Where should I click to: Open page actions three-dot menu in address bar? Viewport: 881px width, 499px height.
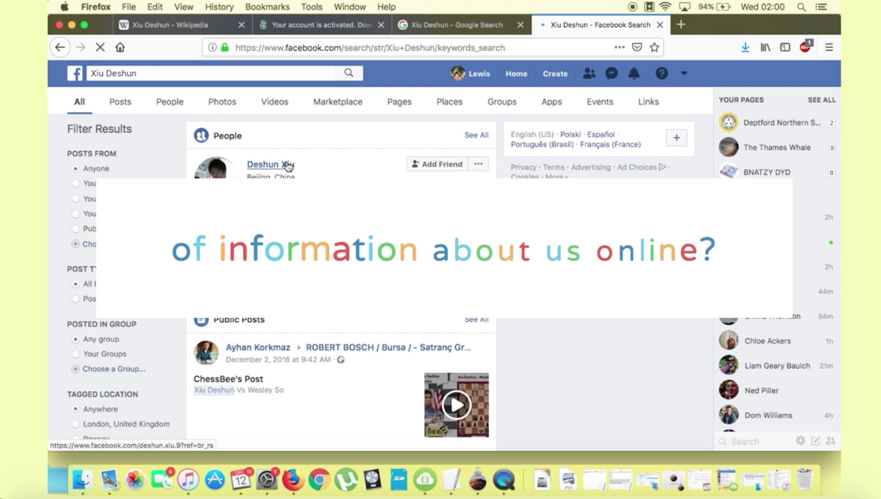(x=619, y=47)
